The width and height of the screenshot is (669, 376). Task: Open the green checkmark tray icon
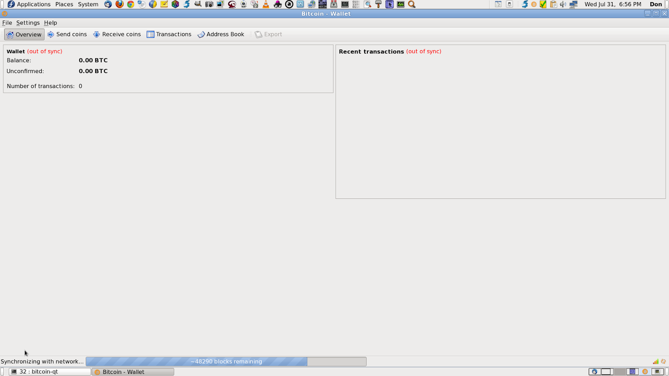click(543, 4)
